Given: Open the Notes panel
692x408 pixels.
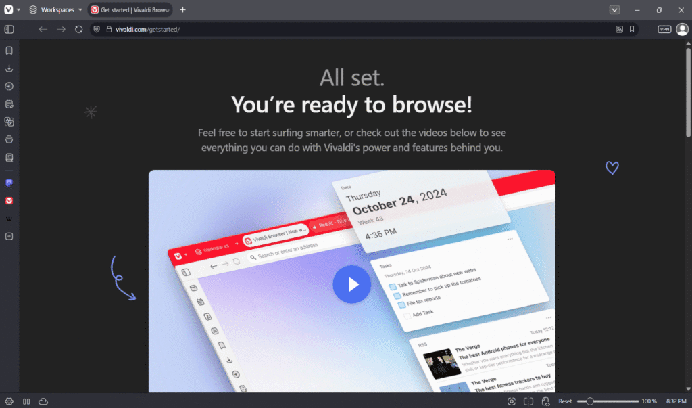Looking at the screenshot, I should pos(9,104).
